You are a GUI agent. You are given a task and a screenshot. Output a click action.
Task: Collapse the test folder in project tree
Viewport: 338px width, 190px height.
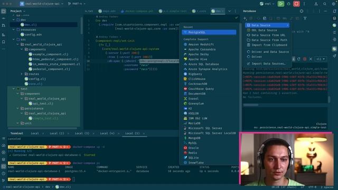[x=14, y=89]
